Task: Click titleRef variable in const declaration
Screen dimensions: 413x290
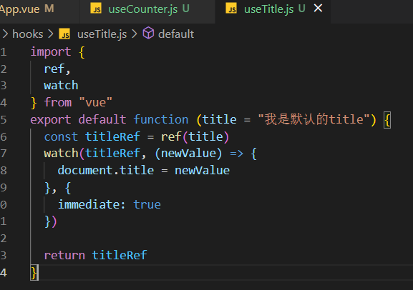Action: (x=112, y=136)
